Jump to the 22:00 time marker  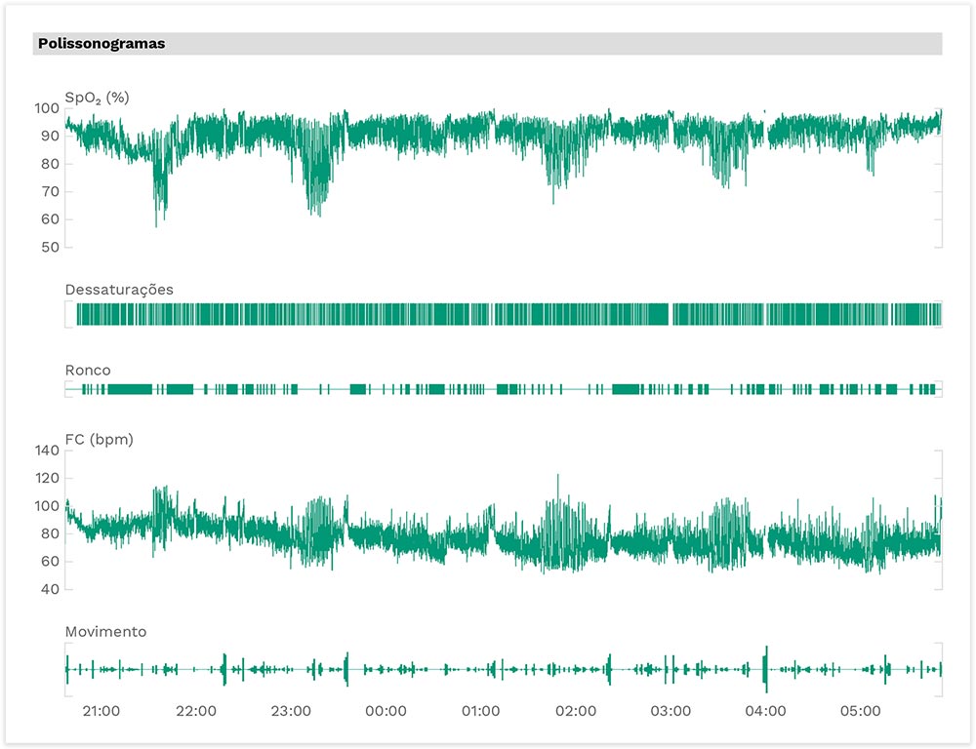tap(196, 711)
